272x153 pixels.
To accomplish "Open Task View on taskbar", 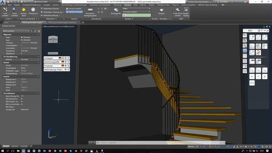I will 13,151.
